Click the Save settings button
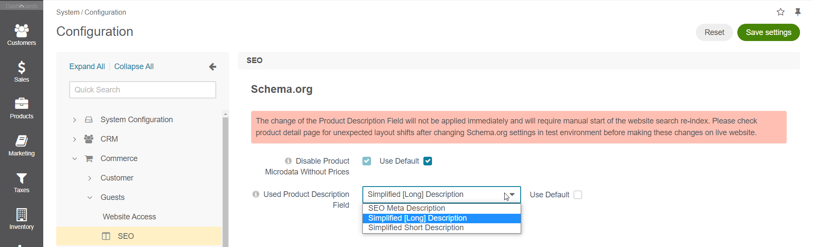813x247 pixels. [x=768, y=32]
